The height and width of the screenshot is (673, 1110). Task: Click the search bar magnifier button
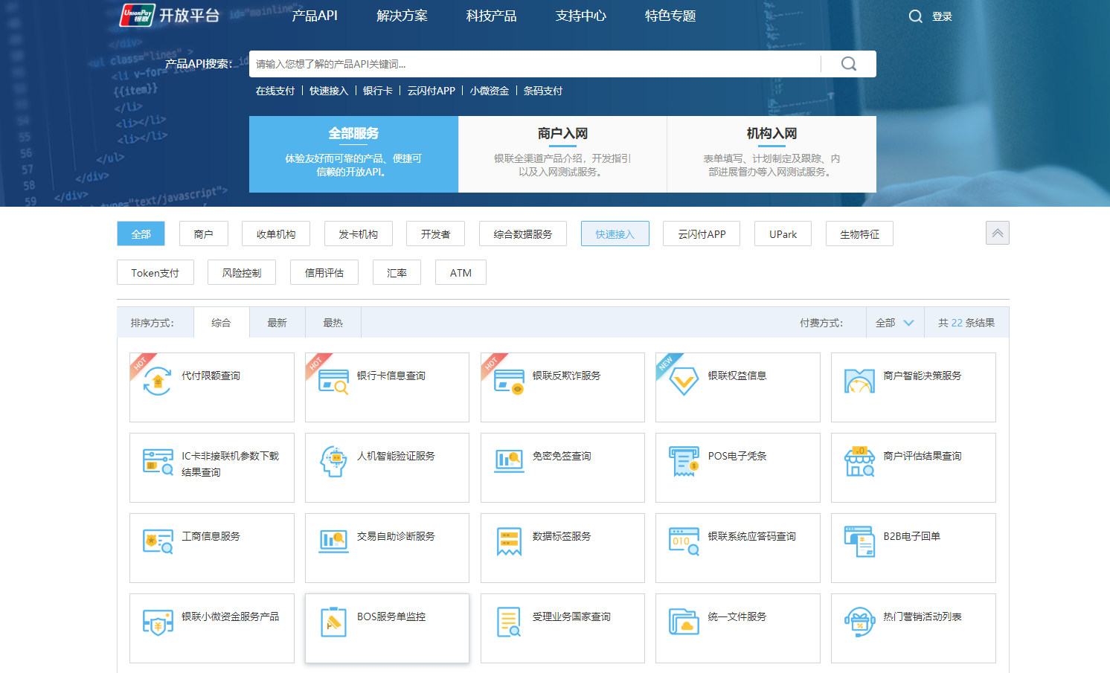(x=849, y=64)
